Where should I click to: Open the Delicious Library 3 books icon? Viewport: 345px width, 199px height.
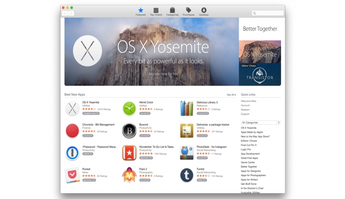point(186,108)
